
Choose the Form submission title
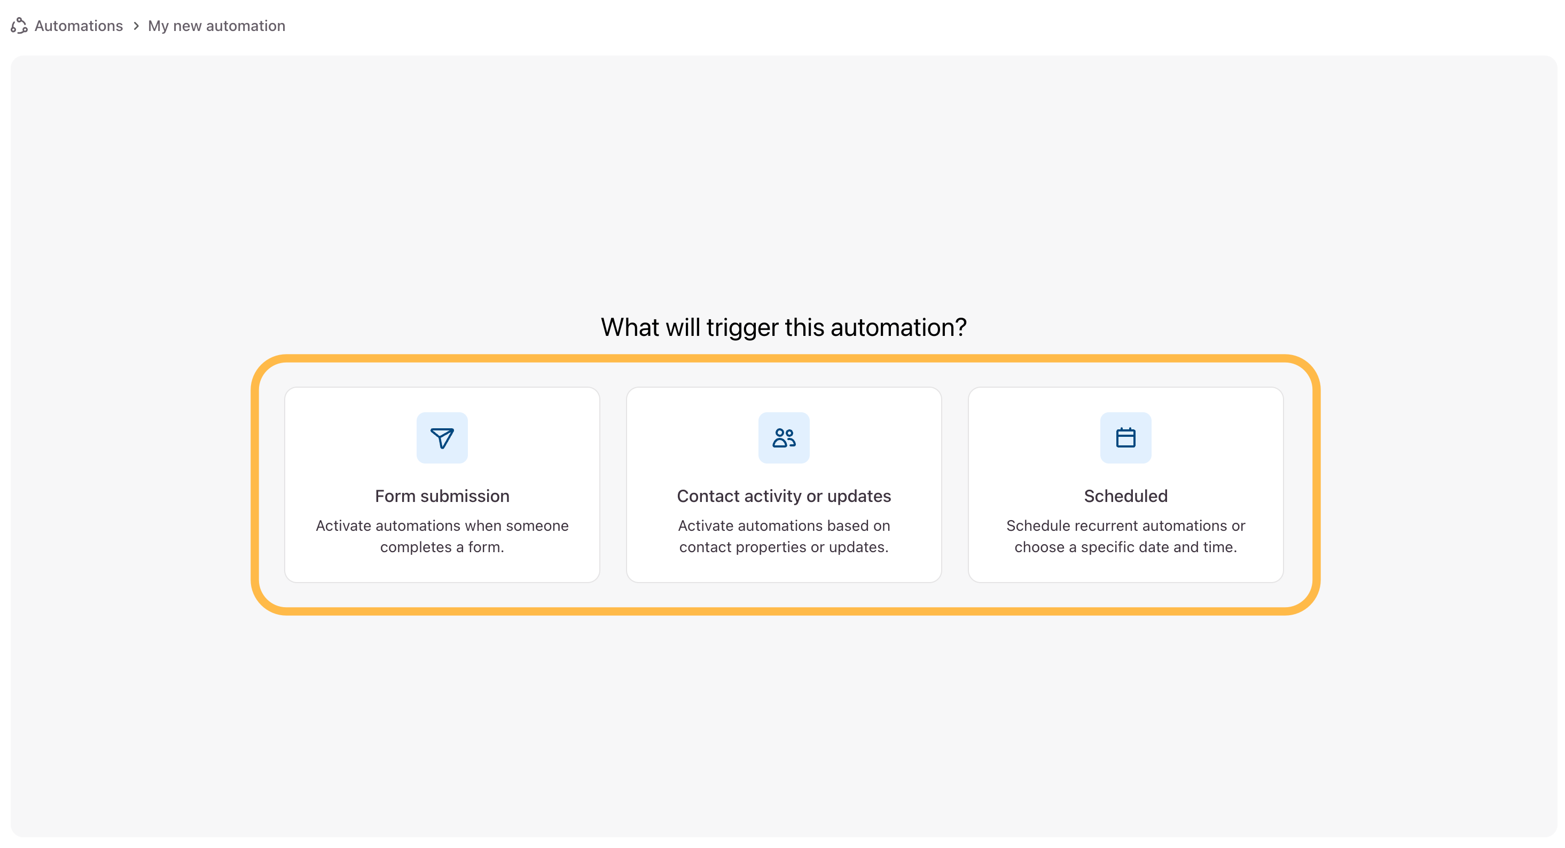coord(442,496)
